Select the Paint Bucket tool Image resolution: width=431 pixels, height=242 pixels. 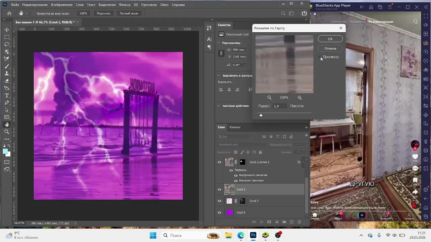pos(7,88)
